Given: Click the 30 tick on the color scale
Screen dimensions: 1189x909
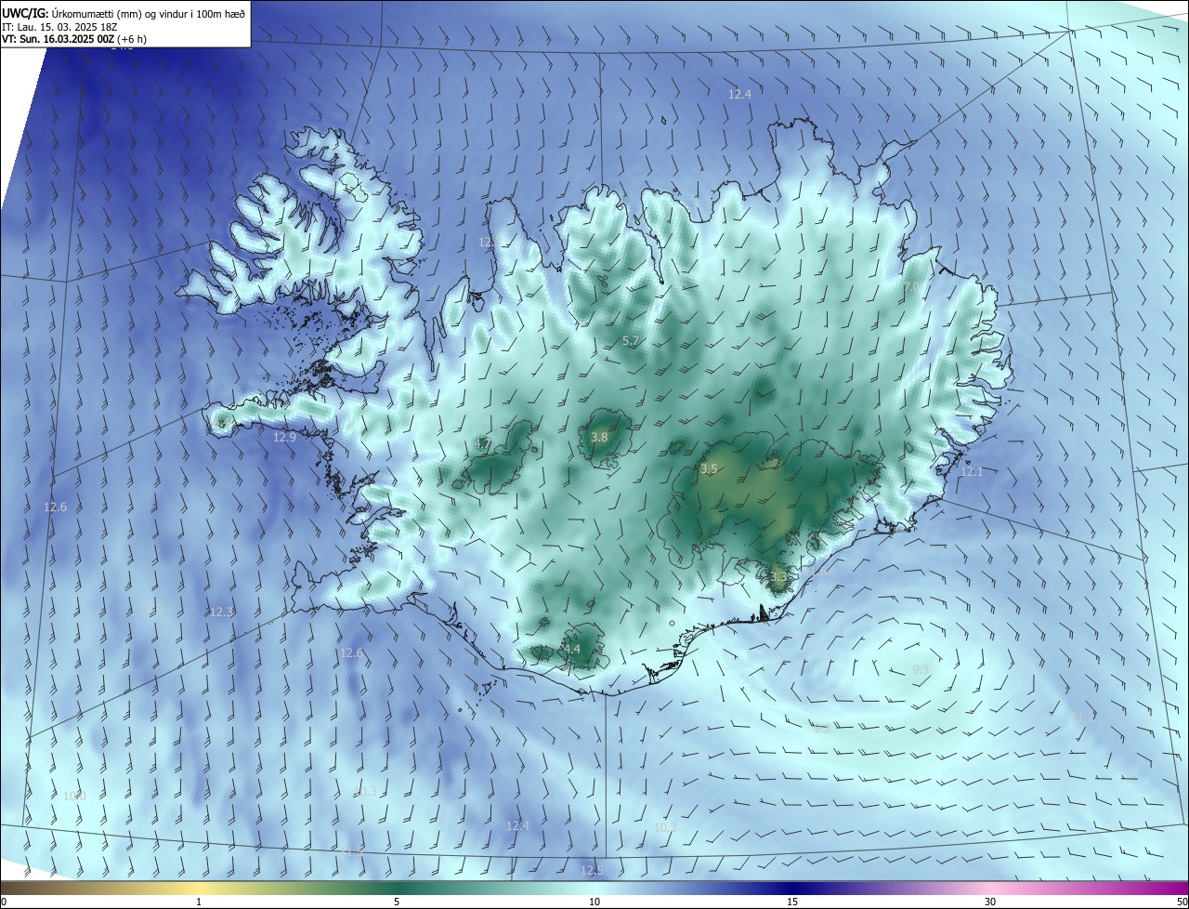Looking at the screenshot, I should (x=990, y=902).
